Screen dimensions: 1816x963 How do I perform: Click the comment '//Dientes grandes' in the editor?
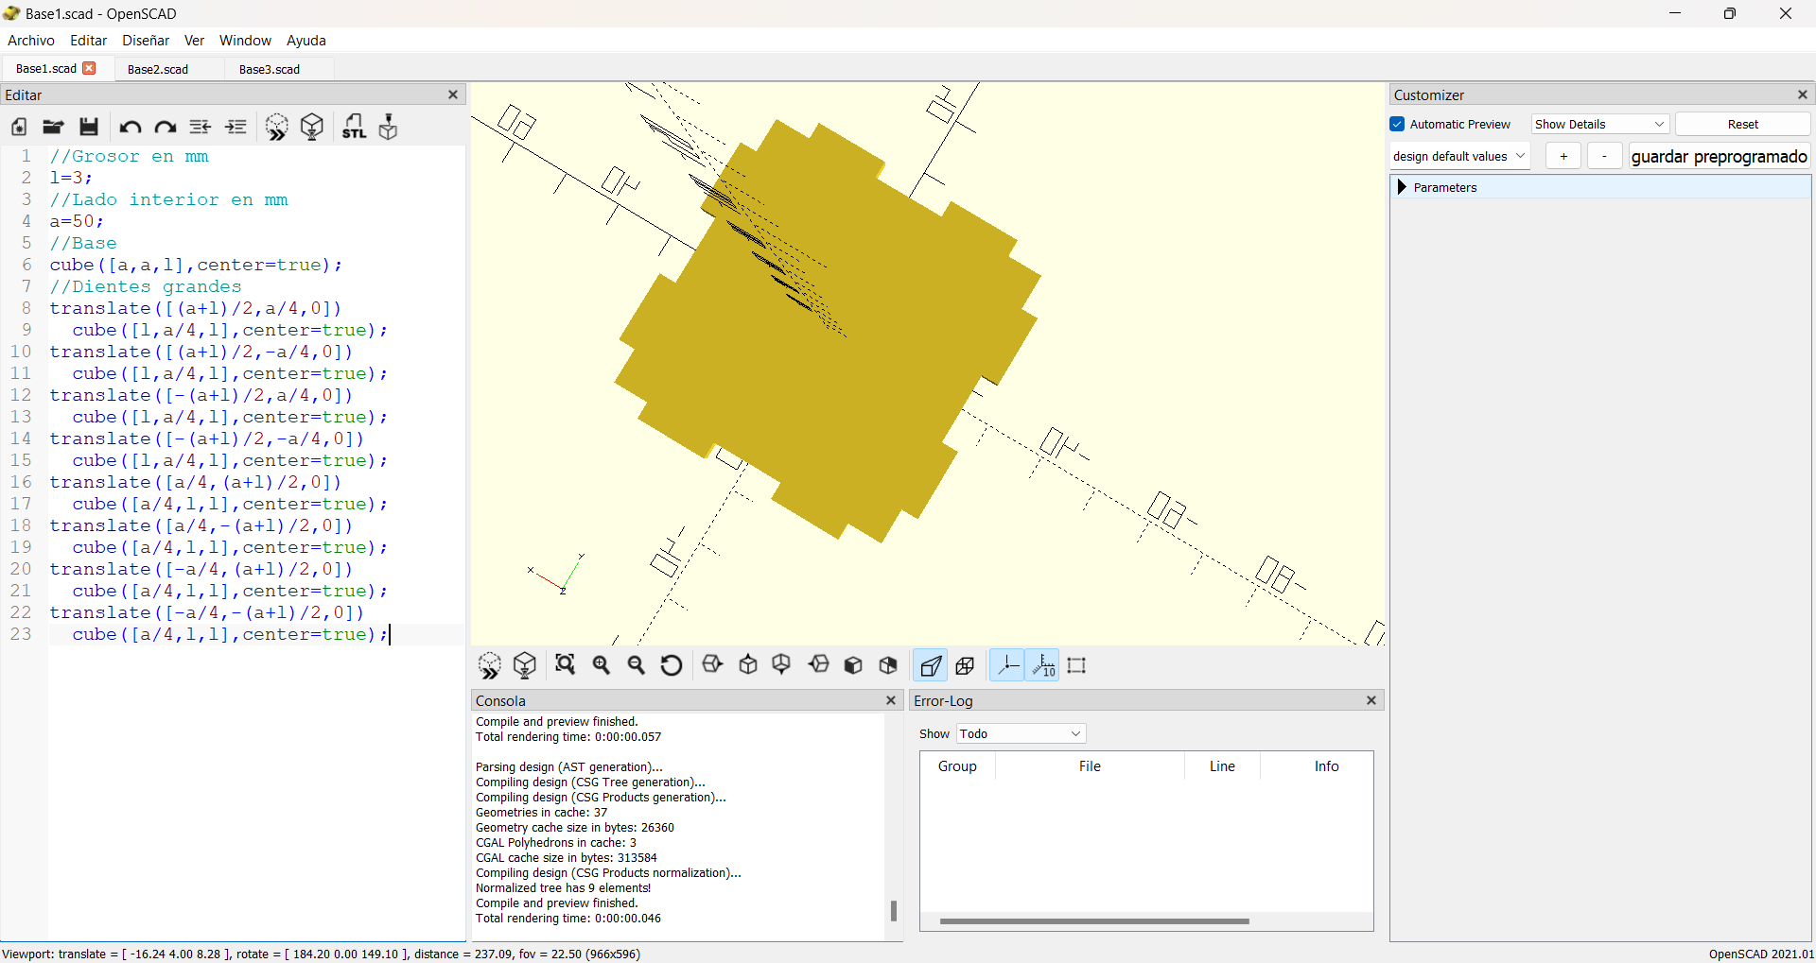pyautogui.click(x=146, y=286)
